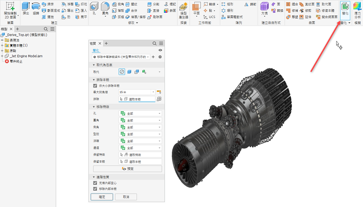Click the 簡化 link in Properties panel
Screen dimensions: 363x207
96,50
